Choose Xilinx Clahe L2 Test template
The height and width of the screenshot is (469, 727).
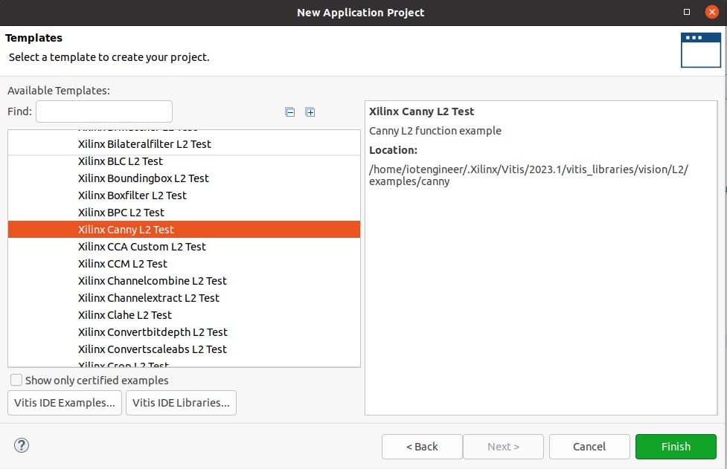point(124,315)
